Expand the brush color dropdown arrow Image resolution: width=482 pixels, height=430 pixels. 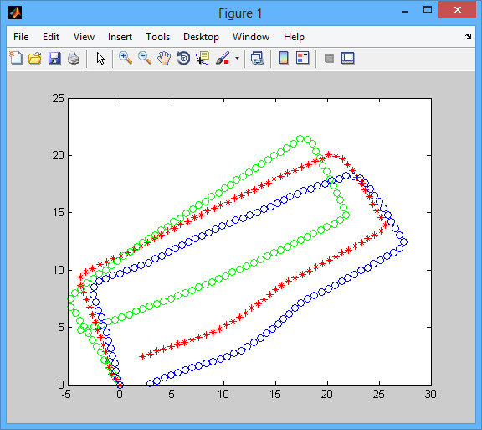237,58
